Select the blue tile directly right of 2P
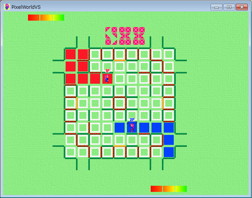This screenshot has height=198, width=252. coord(144,128)
